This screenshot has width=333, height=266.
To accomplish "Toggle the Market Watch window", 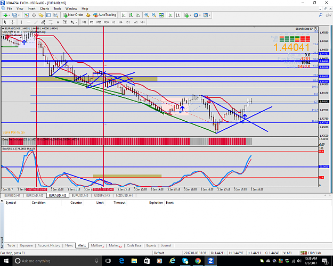I will pyautogui.click(x=26, y=15).
